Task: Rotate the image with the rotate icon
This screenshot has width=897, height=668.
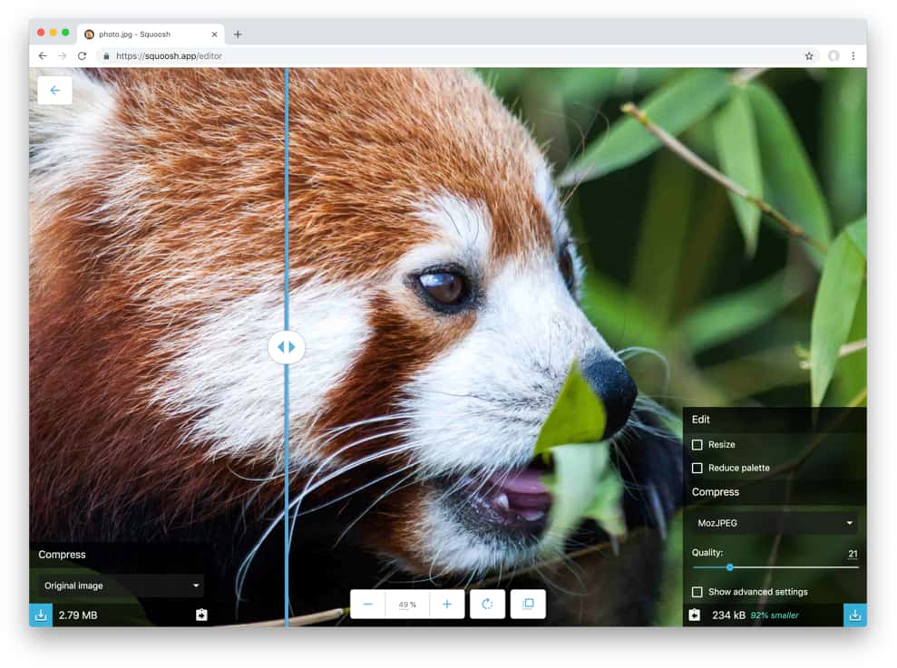Action: pyautogui.click(x=487, y=604)
